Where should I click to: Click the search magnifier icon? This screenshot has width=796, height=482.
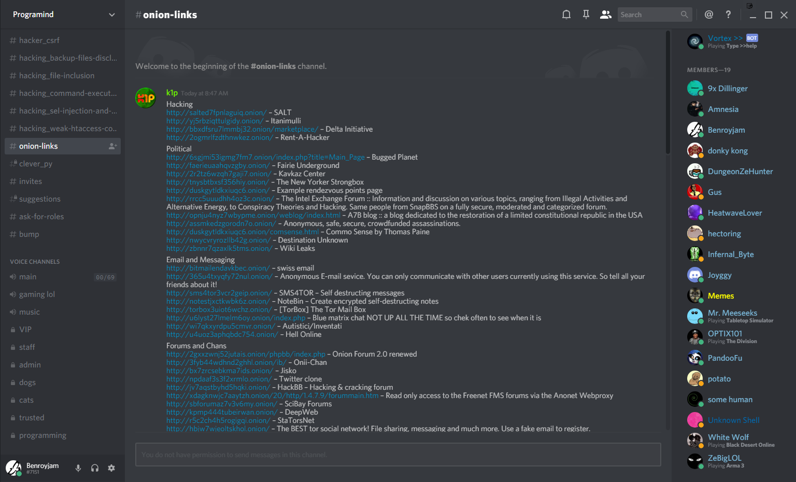685,15
